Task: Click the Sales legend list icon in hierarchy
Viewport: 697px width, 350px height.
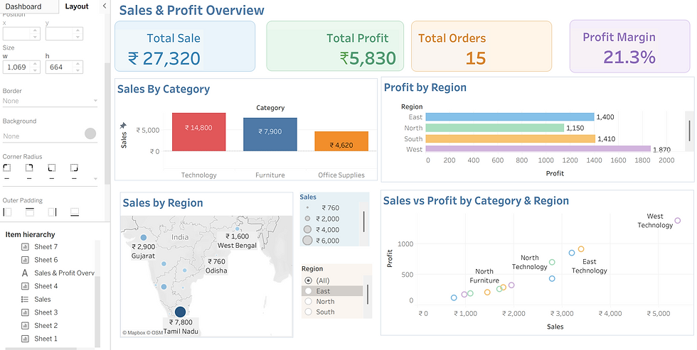Action: pyautogui.click(x=25, y=300)
